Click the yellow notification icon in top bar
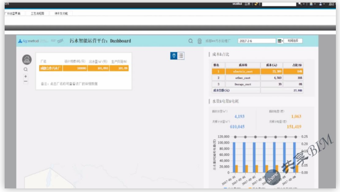 coord(256,4)
